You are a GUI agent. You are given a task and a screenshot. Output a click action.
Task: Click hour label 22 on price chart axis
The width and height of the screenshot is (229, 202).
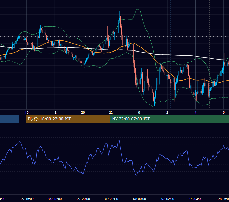(x=111, y=113)
